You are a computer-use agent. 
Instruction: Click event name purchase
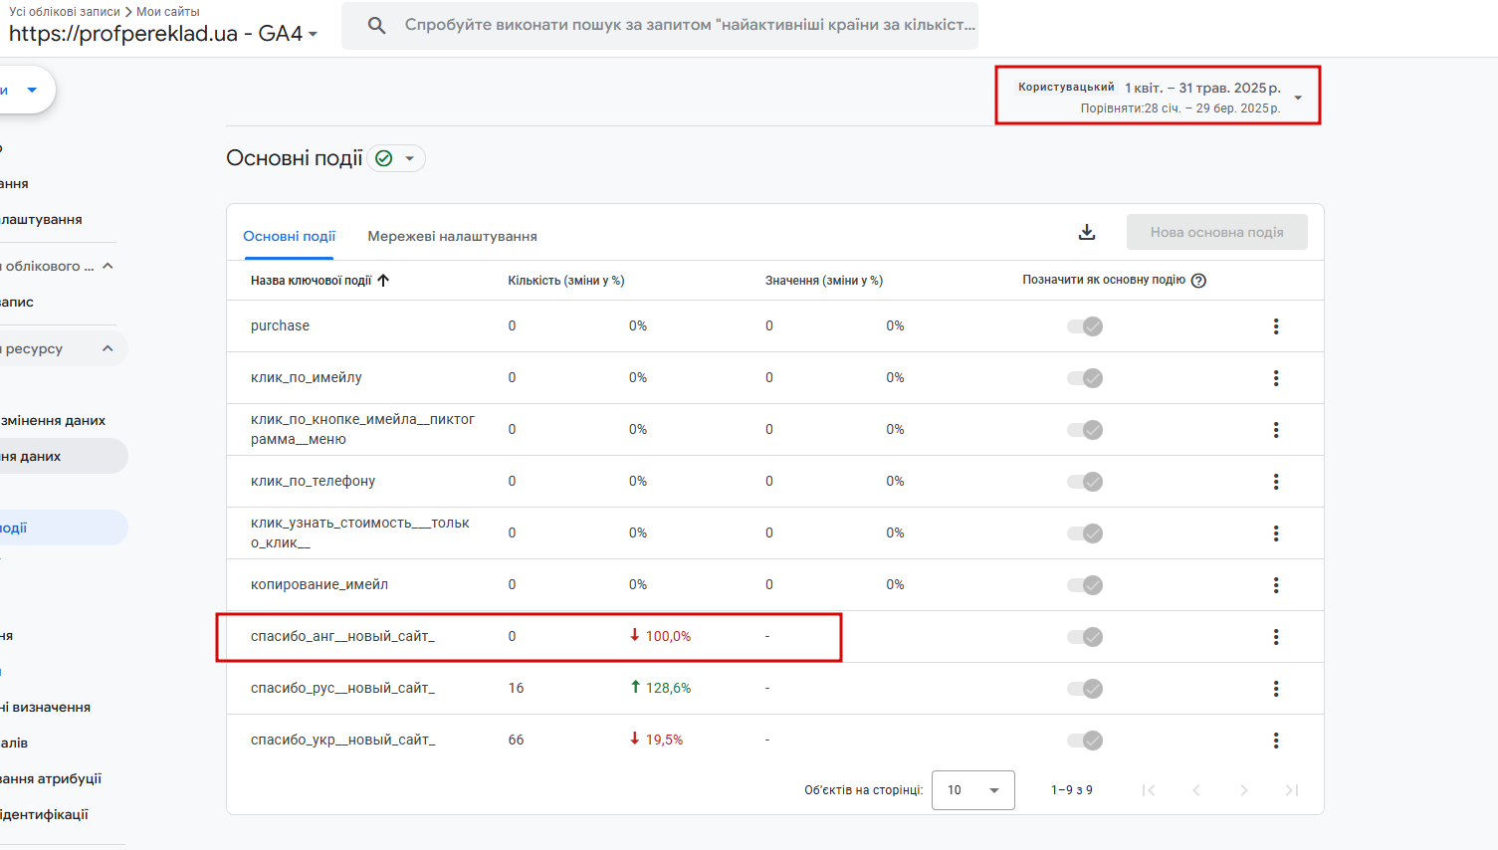coord(280,325)
